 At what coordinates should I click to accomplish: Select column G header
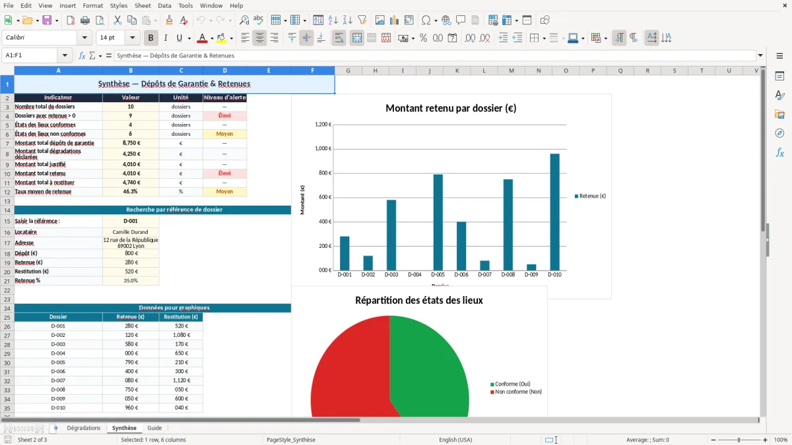pyautogui.click(x=348, y=71)
